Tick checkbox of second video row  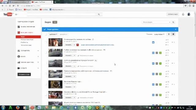pos(46,53)
